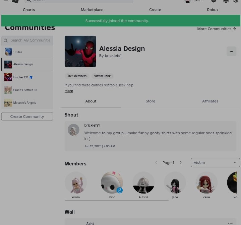Select Alessia Design in the sidebar

27,64
